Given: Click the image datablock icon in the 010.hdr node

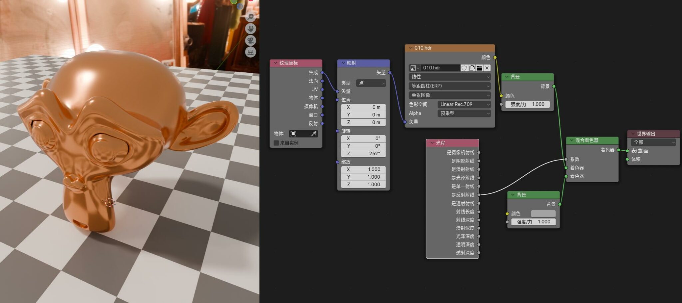Looking at the screenshot, I should pos(414,68).
